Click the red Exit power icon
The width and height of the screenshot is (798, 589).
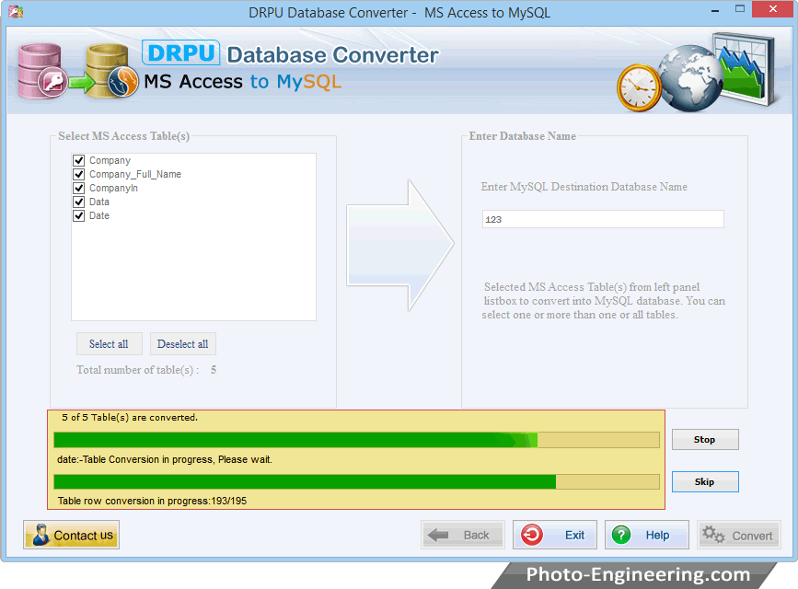pos(532,535)
